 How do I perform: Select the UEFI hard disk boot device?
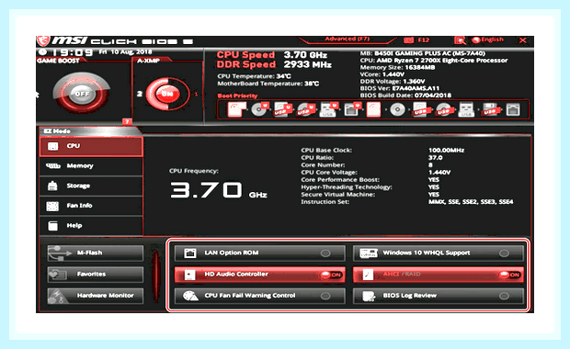click(236, 109)
